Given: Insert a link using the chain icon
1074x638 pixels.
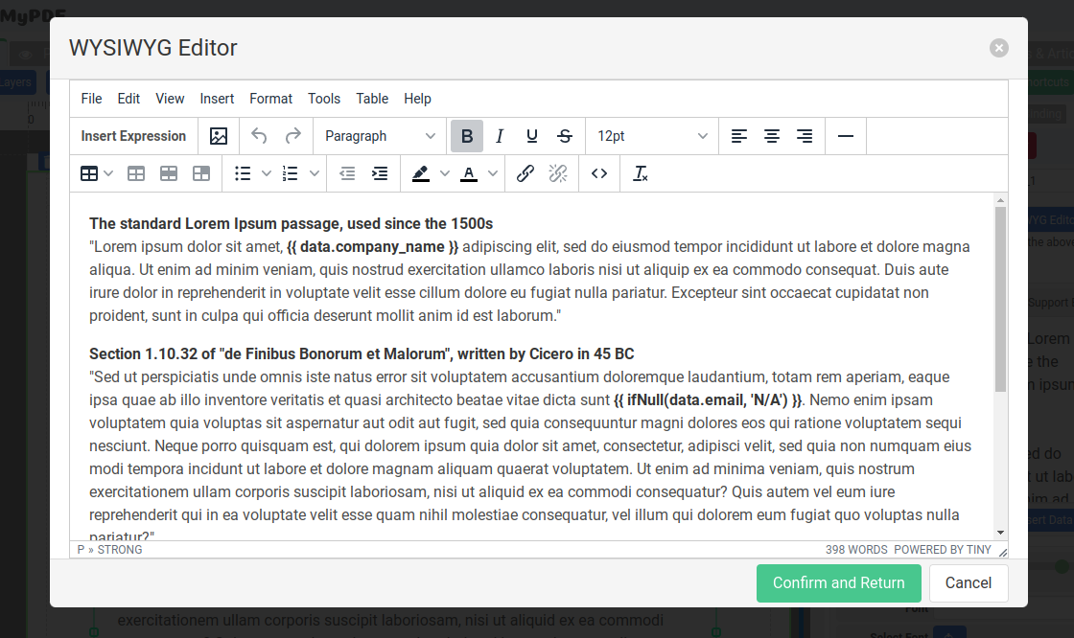Looking at the screenshot, I should (525, 173).
